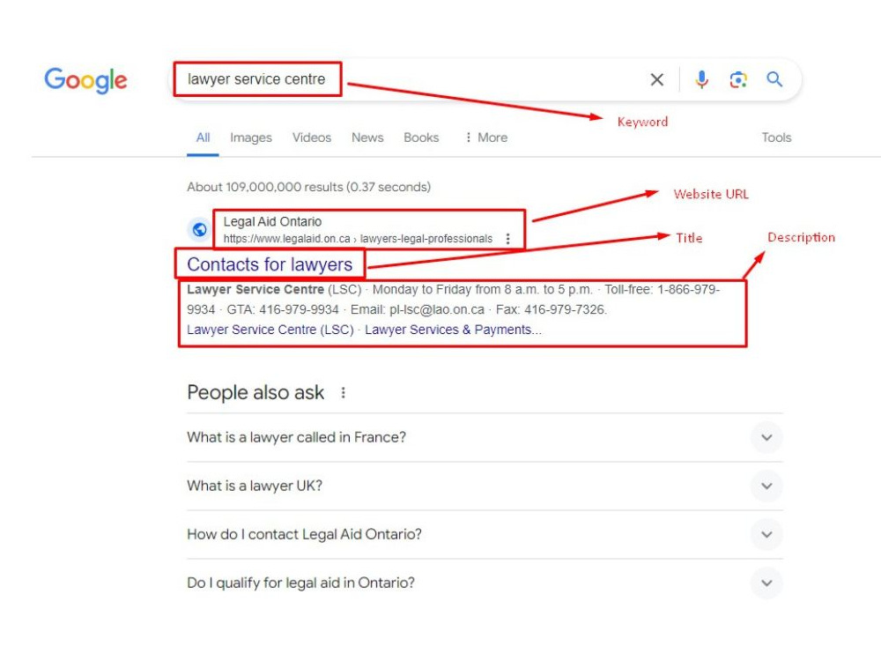Expand 'What is a lawyer UK?' question
Image resolution: width=881 pixels, height=661 pixels.
coord(485,486)
